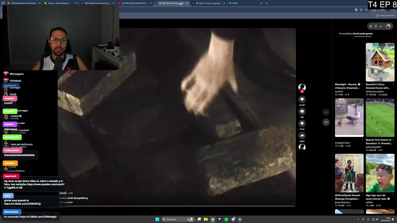397x223 pixels.
Task: Open the comments bubble showing 105
Action: coord(302,111)
